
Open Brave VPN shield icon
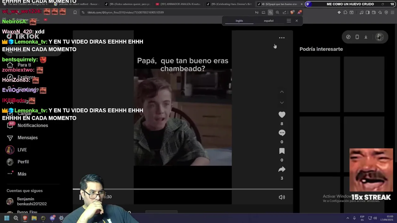pos(386,12)
